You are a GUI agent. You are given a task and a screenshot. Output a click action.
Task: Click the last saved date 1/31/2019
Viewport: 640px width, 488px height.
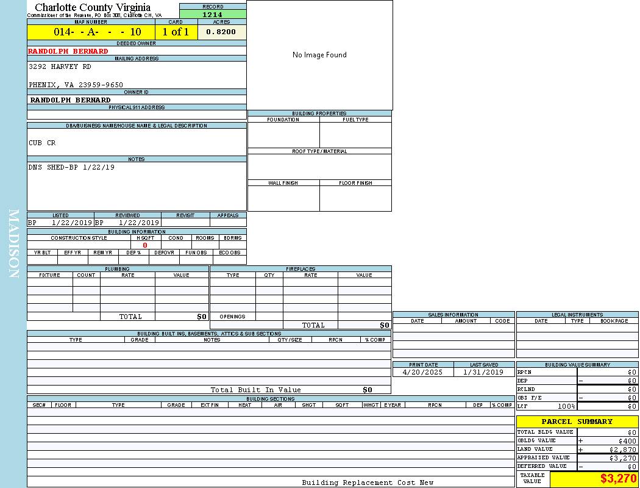coord(483,372)
